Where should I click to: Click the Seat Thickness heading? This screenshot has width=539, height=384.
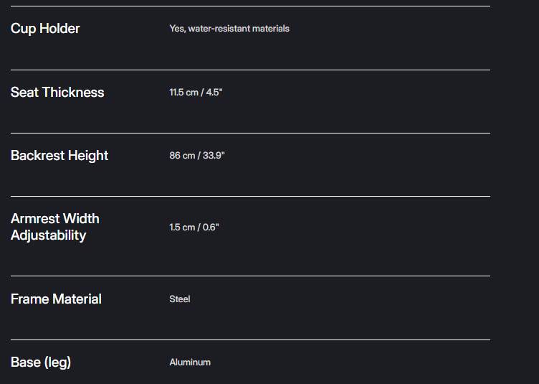(57, 92)
